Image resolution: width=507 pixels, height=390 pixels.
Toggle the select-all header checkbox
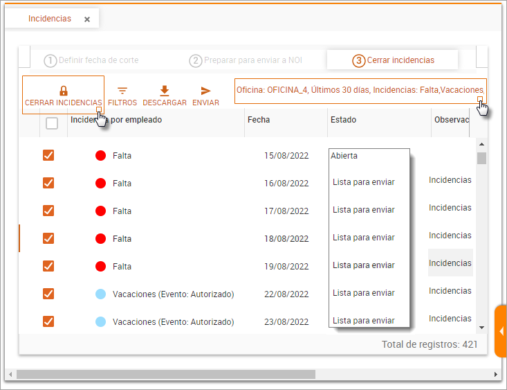pos(52,123)
